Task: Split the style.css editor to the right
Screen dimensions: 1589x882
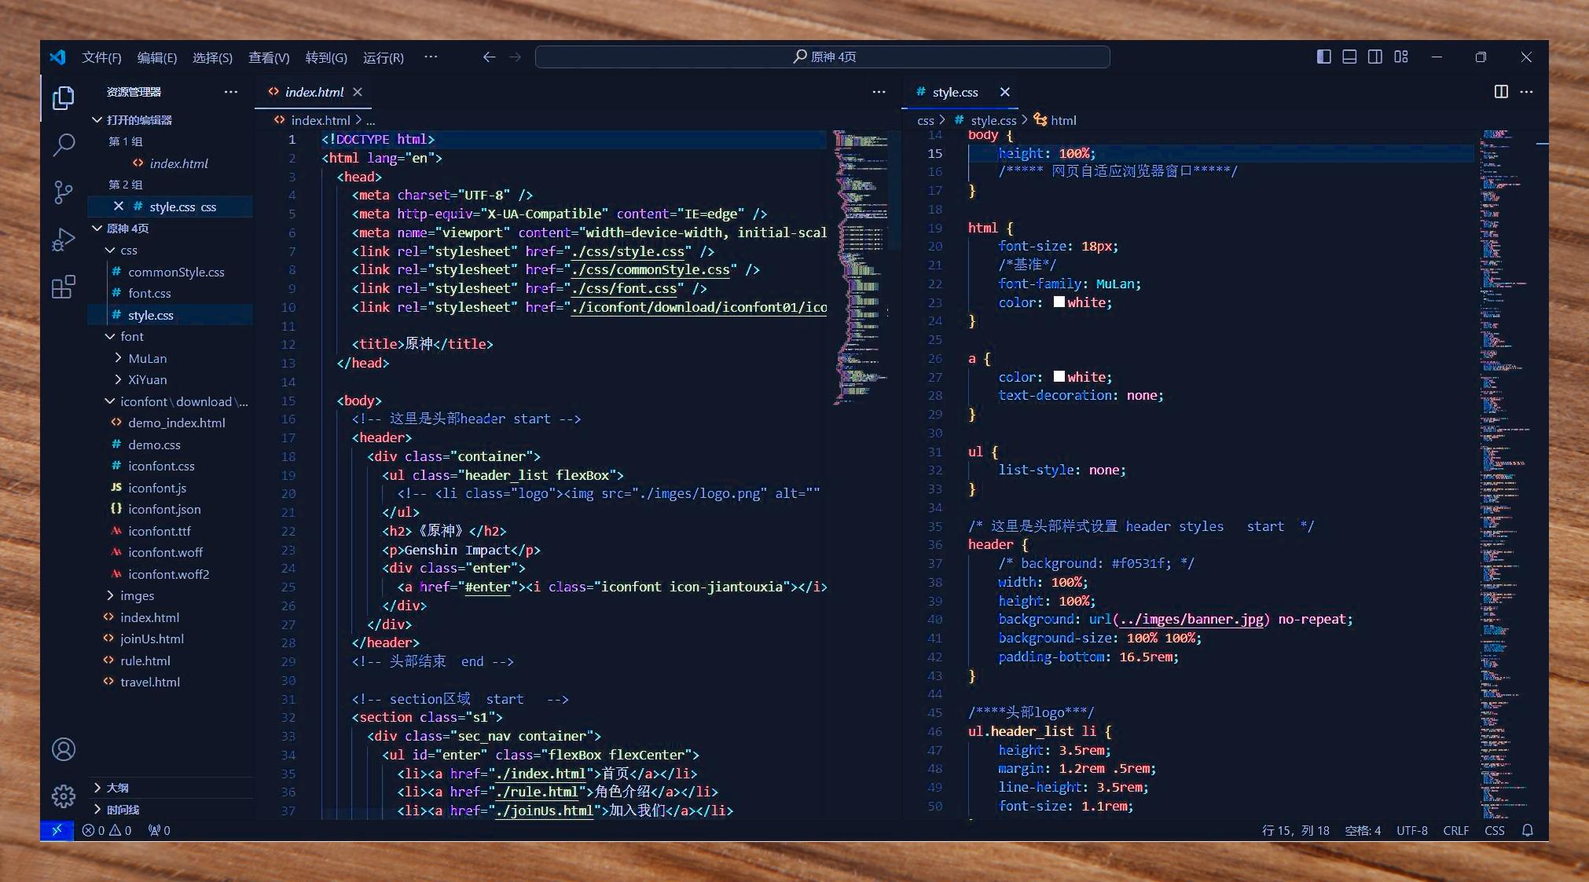Action: click(x=1501, y=92)
